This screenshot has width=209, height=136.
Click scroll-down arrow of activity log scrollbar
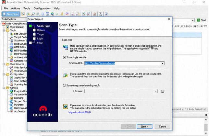point(206,133)
